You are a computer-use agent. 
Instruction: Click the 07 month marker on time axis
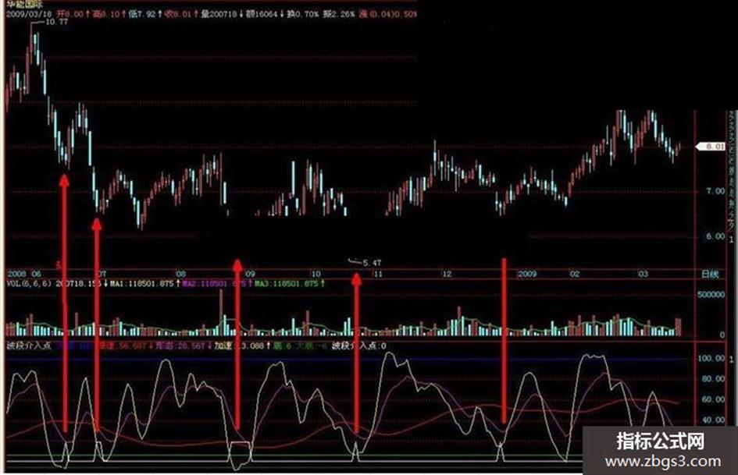(x=102, y=274)
